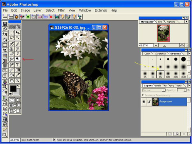The image size is (192, 144).
Task: Click the paintbrush indicator on Background layer
Action: (149, 102)
